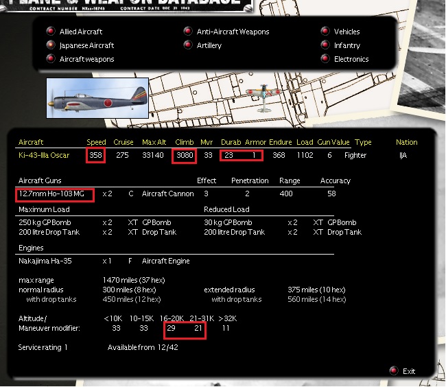Click the Aircraft Guns section heading
Screen dimensions: 446x387
40,180
